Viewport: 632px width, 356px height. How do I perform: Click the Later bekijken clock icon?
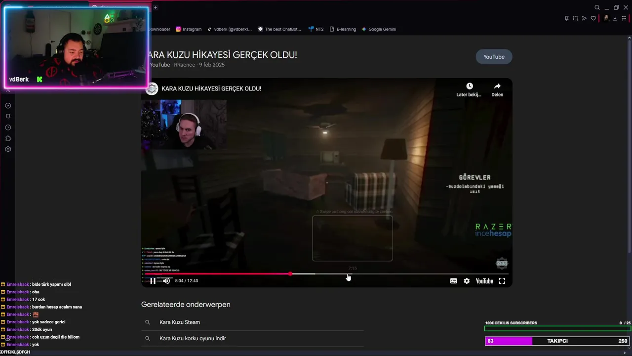pyautogui.click(x=470, y=87)
